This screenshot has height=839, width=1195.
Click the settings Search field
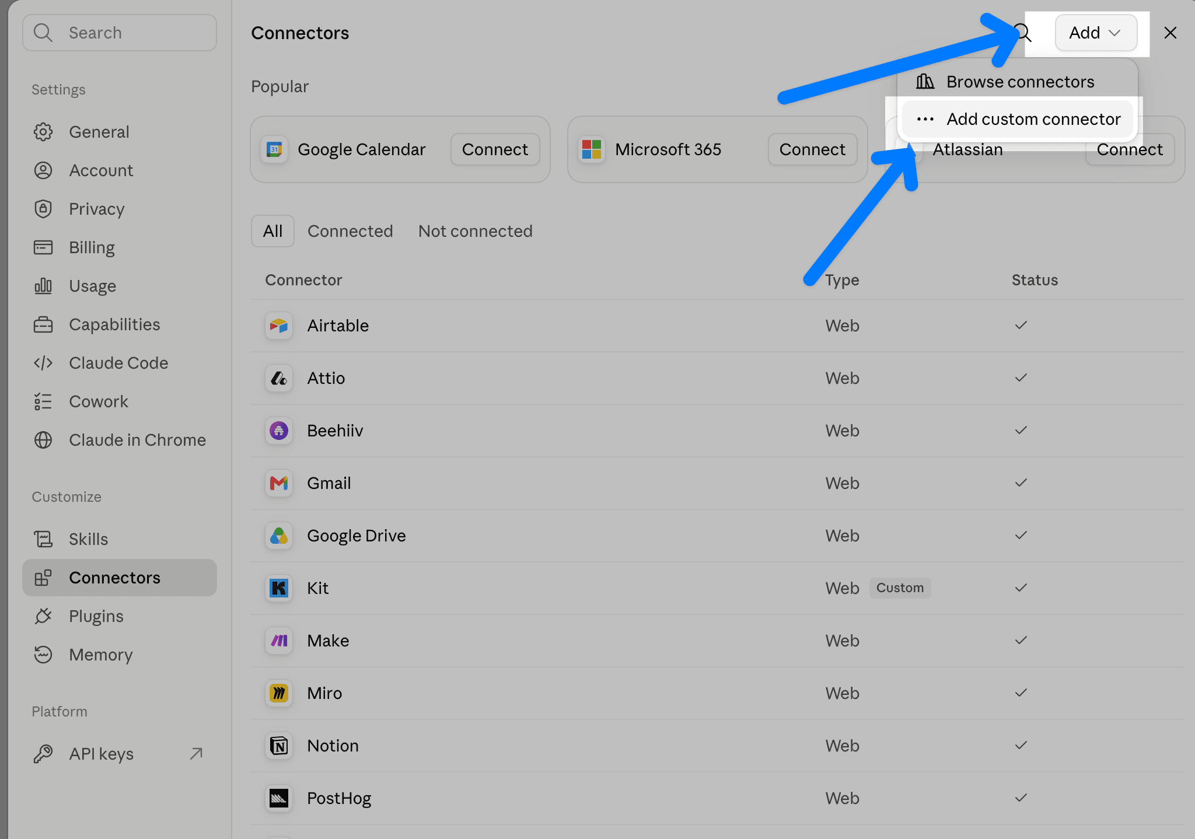click(120, 33)
